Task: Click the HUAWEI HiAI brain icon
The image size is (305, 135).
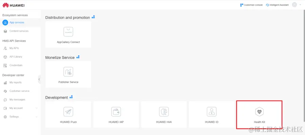Action: [x=164, y=112]
